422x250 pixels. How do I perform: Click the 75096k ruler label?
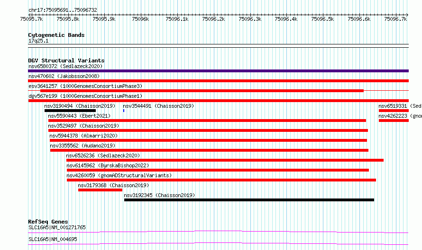point(140,19)
